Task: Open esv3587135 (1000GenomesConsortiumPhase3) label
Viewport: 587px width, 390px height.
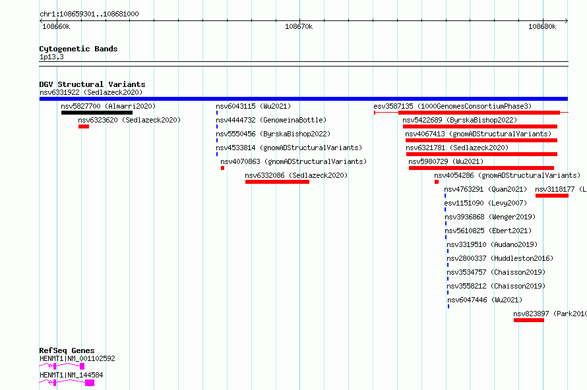Action: [x=452, y=106]
